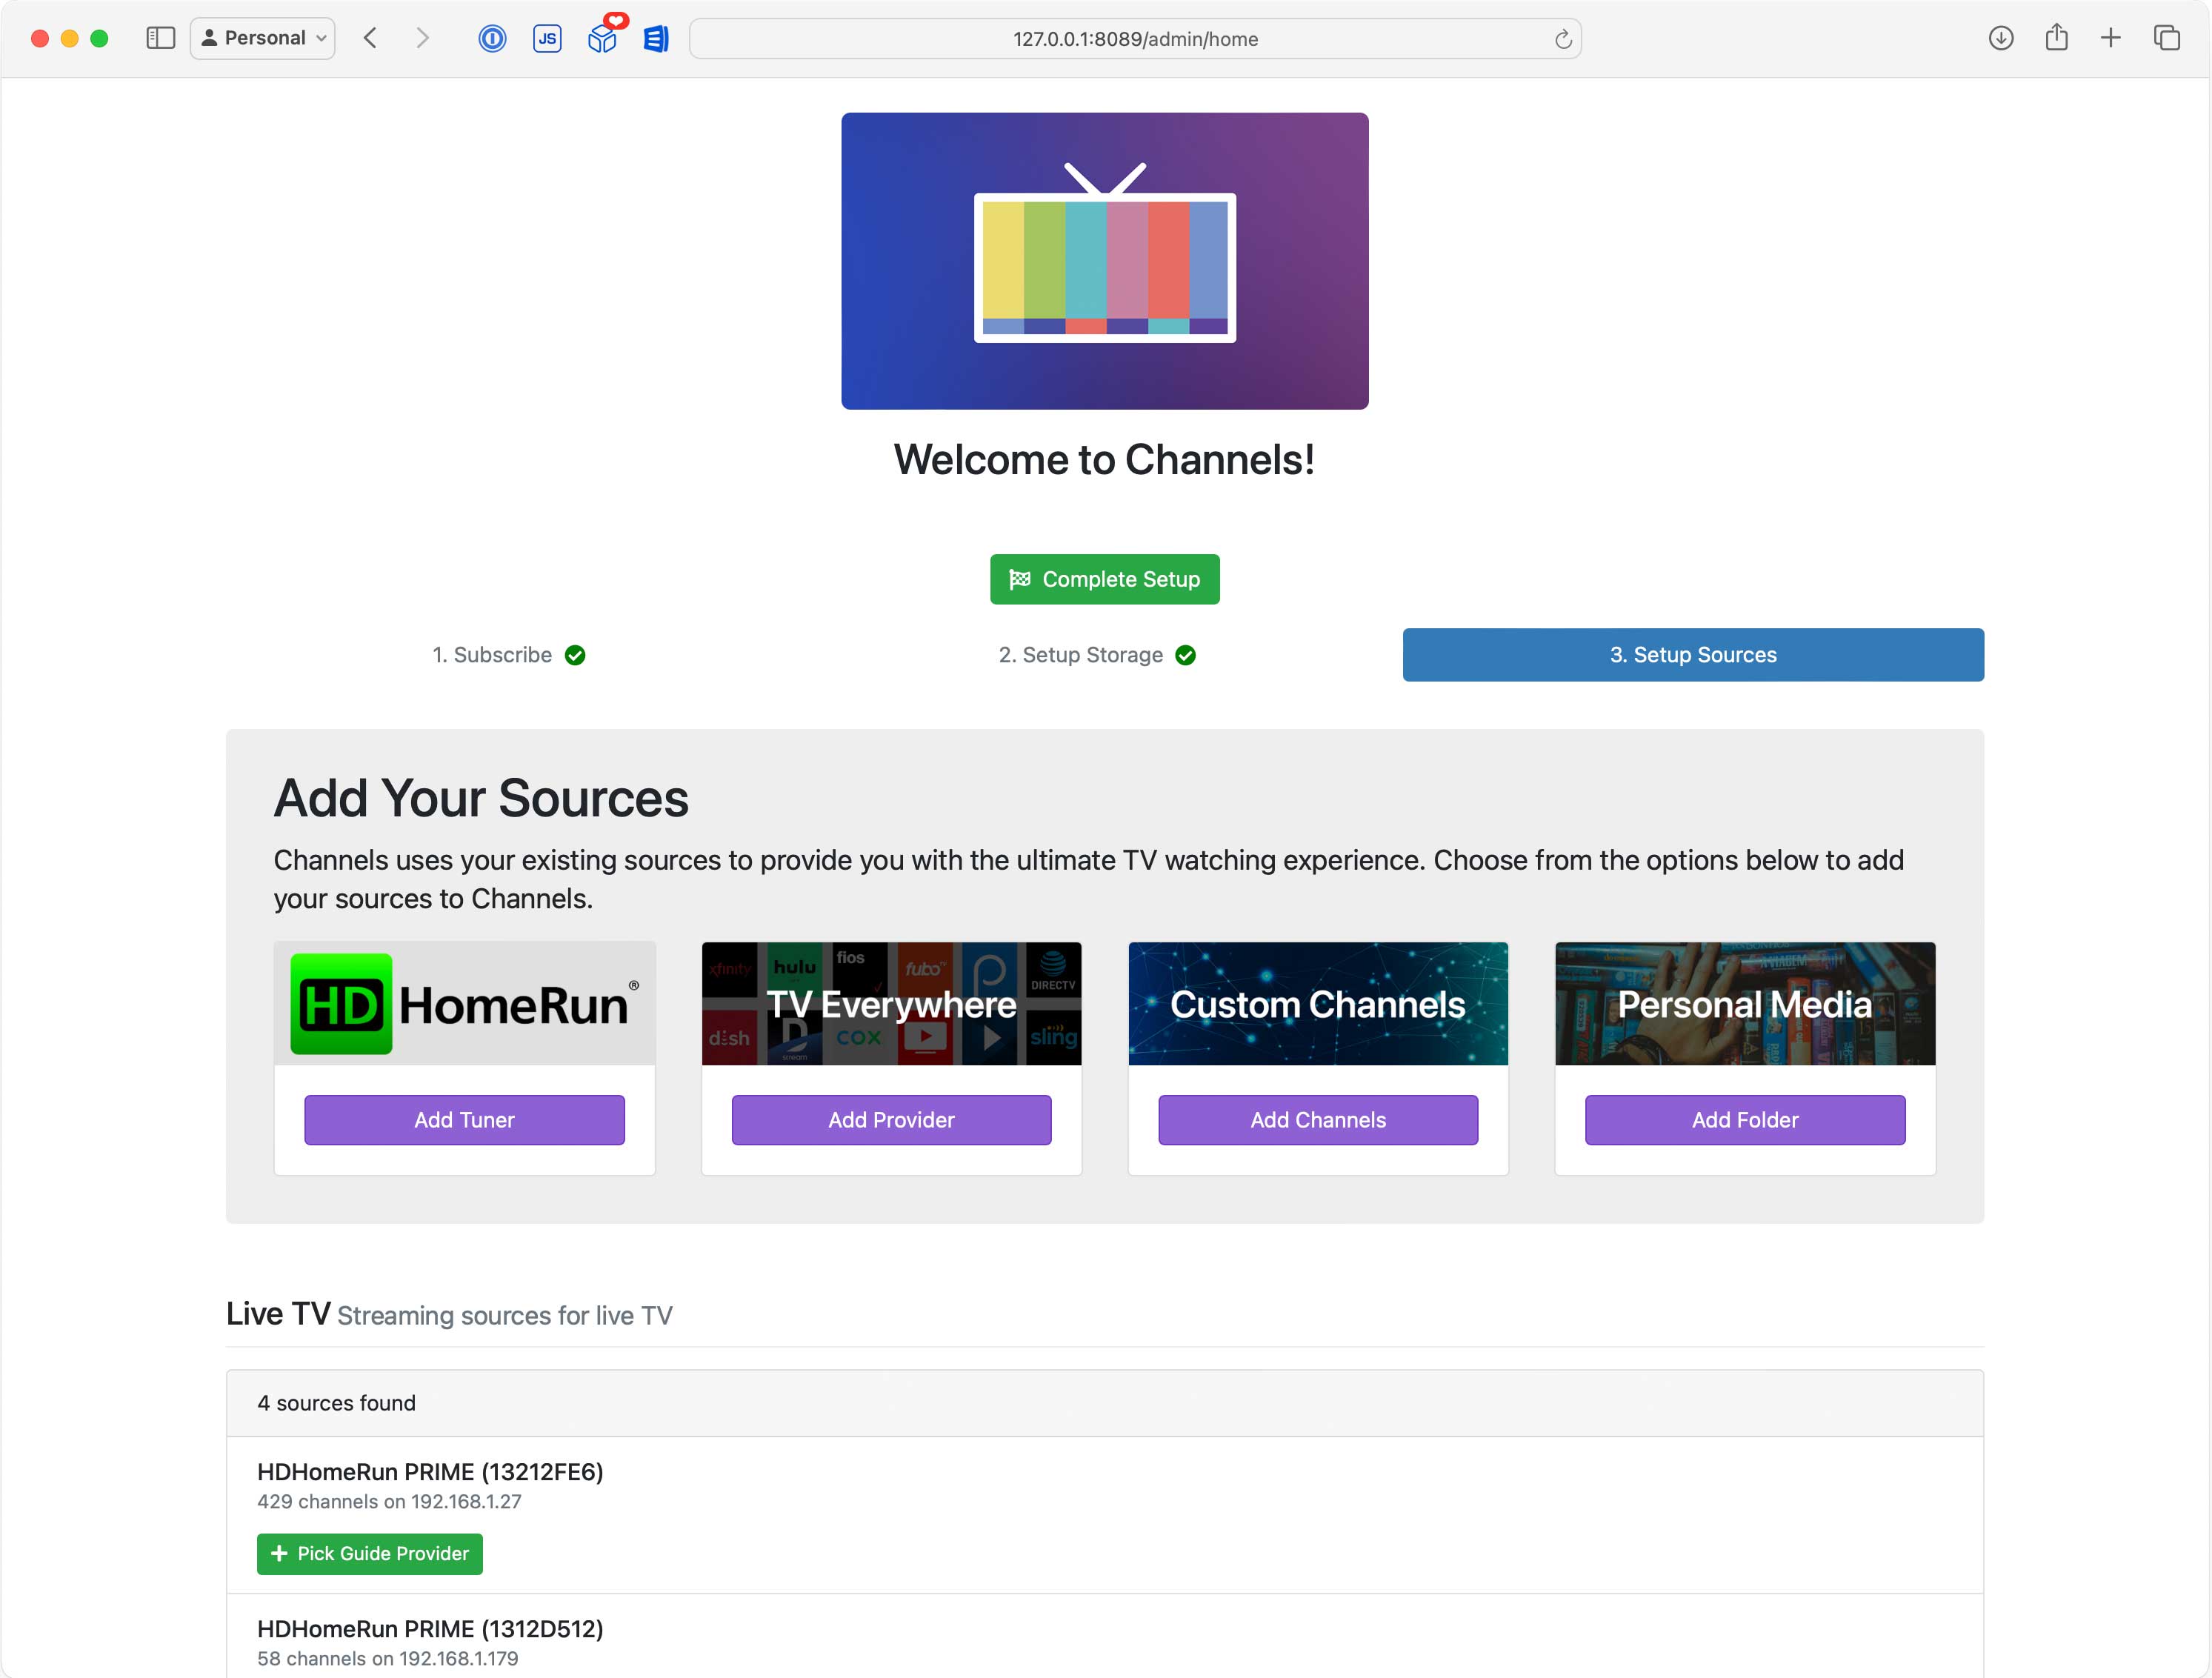Show the tab overview icon
The image size is (2212, 1678).
click(x=2166, y=38)
